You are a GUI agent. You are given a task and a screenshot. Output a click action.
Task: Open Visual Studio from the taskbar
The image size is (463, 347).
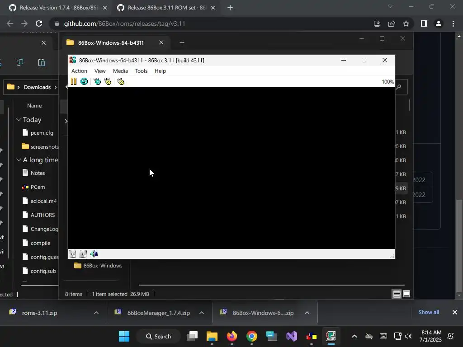[292, 336]
